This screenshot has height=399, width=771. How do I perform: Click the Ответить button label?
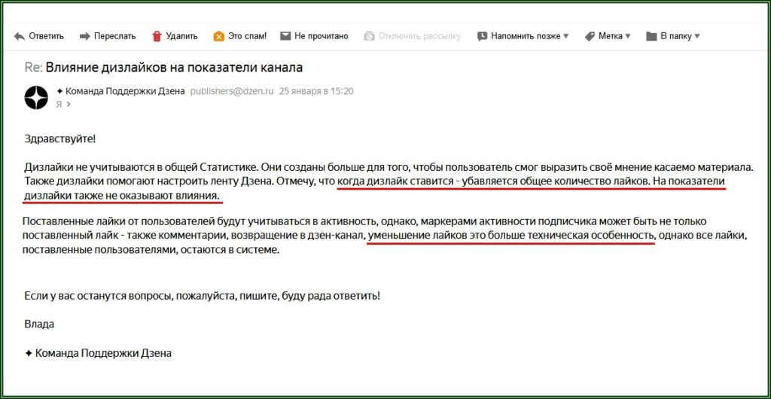pyautogui.click(x=46, y=36)
